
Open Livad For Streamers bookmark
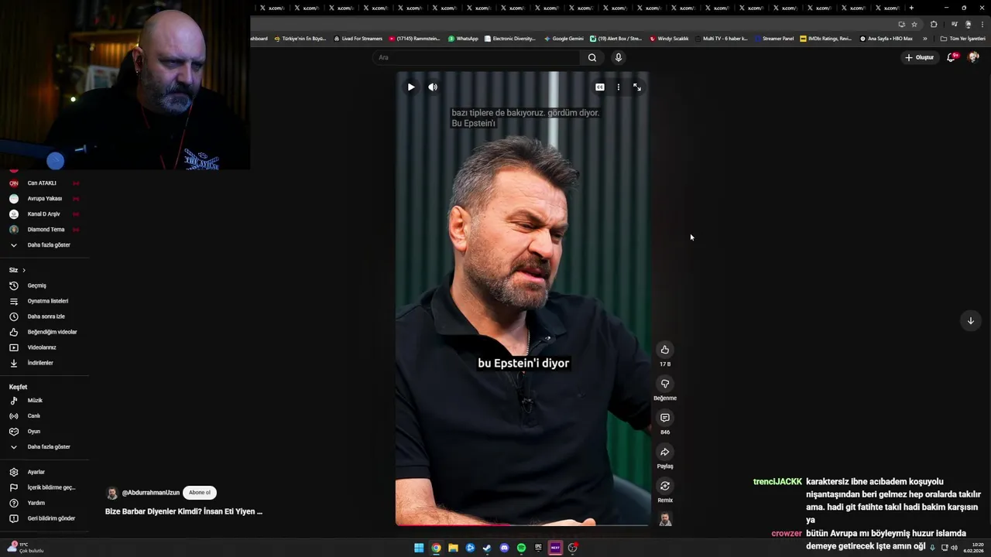point(358,39)
